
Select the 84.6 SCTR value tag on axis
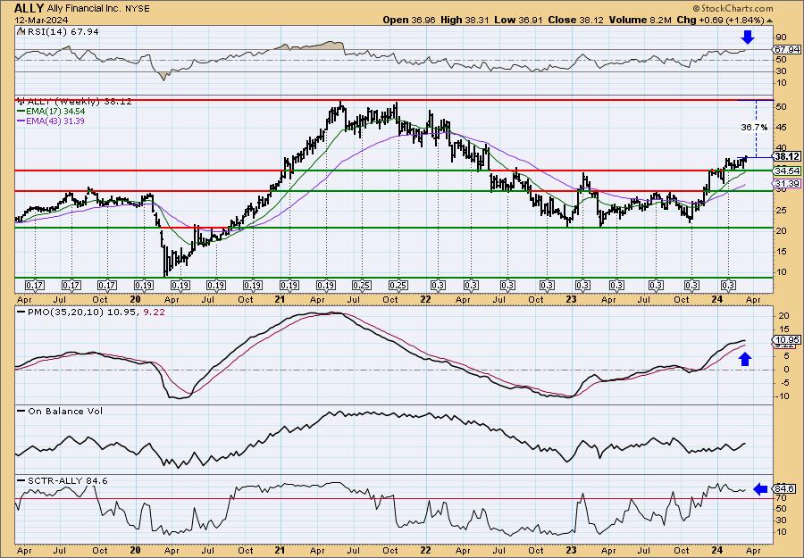click(x=785, y=489)
